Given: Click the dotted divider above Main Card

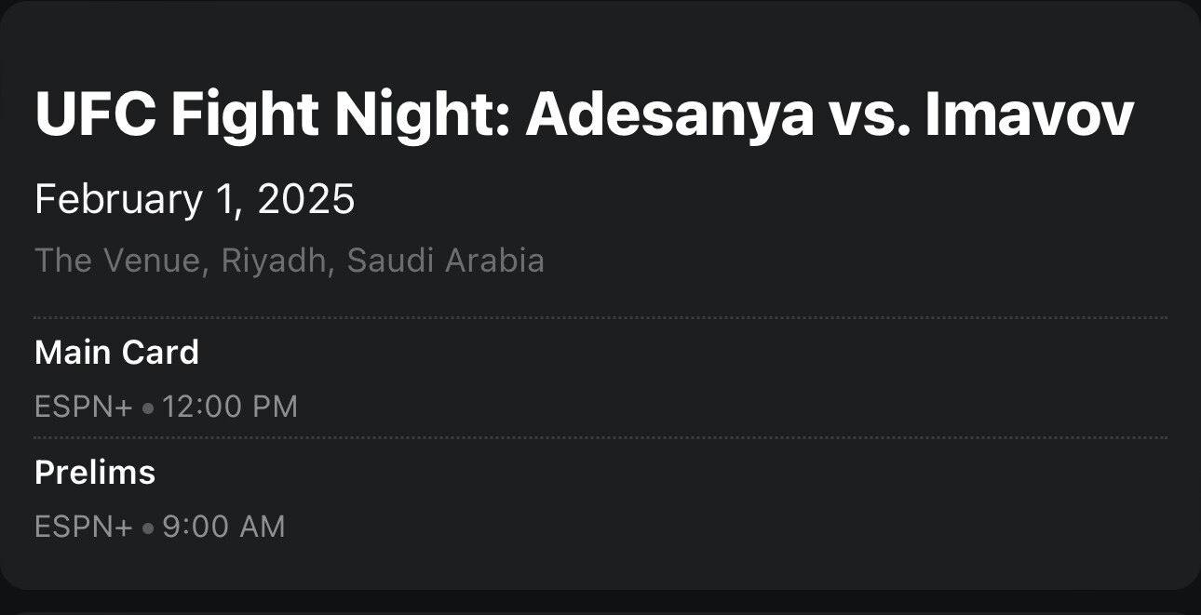Looking at the screenshot, I should click(600, 317).
